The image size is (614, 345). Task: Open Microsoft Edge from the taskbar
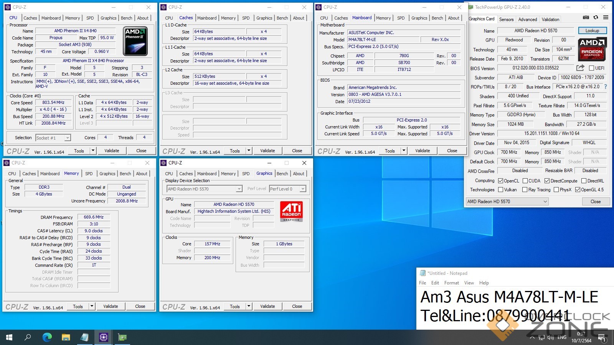(x=47, y=337)
